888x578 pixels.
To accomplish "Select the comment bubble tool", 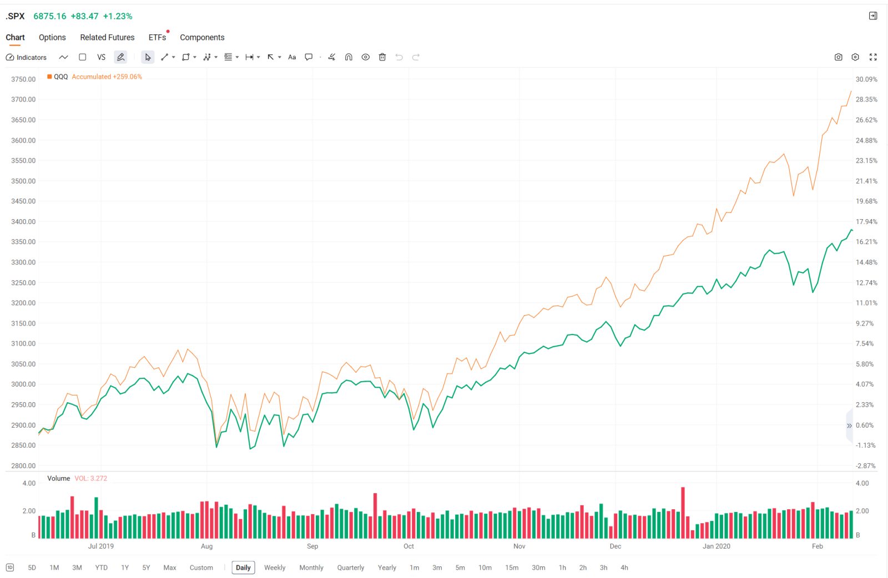I will coord(309,57).
